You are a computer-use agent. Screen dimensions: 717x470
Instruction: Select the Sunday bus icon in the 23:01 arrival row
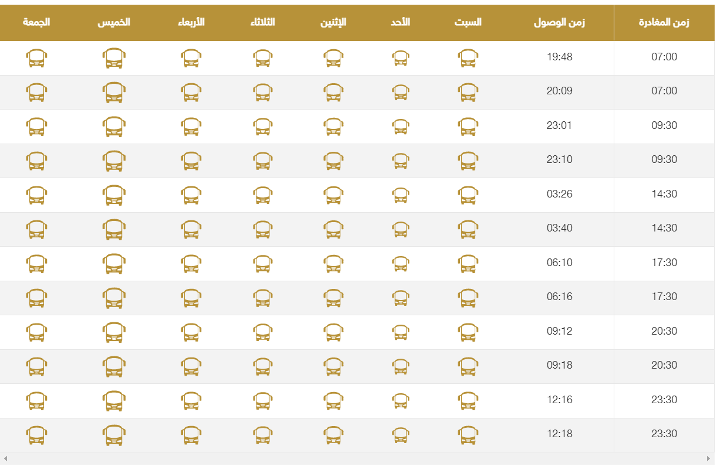(400, 127)
